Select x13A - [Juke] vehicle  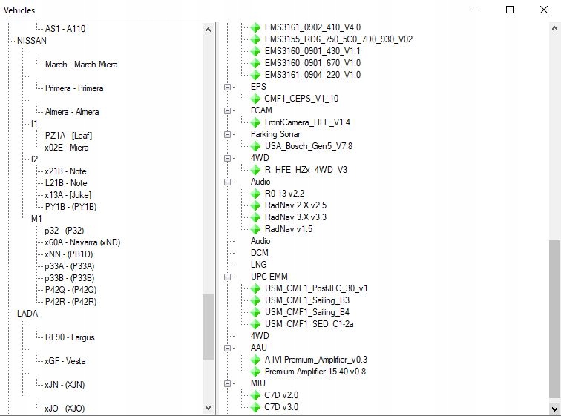tap(68, 195)
